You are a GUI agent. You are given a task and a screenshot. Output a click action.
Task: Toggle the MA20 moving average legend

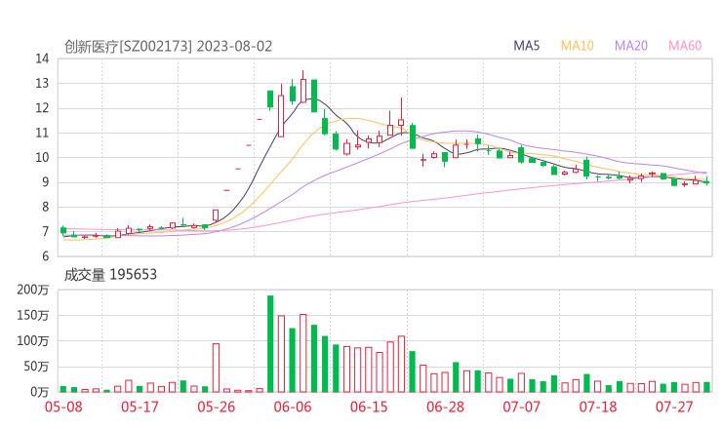coord(631,46)
